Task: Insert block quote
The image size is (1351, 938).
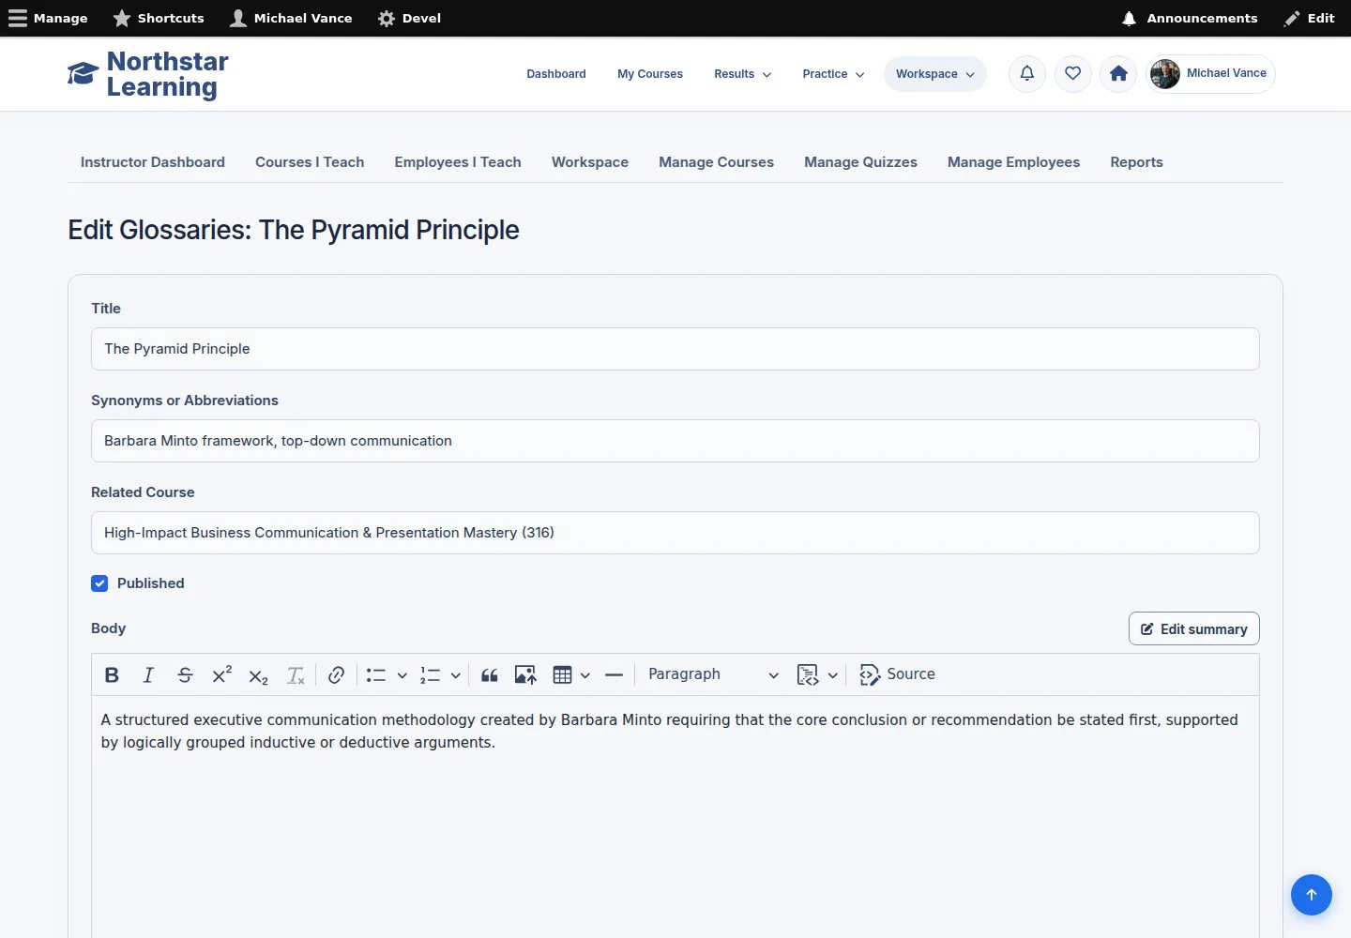Action: click(x=489, y=674)
